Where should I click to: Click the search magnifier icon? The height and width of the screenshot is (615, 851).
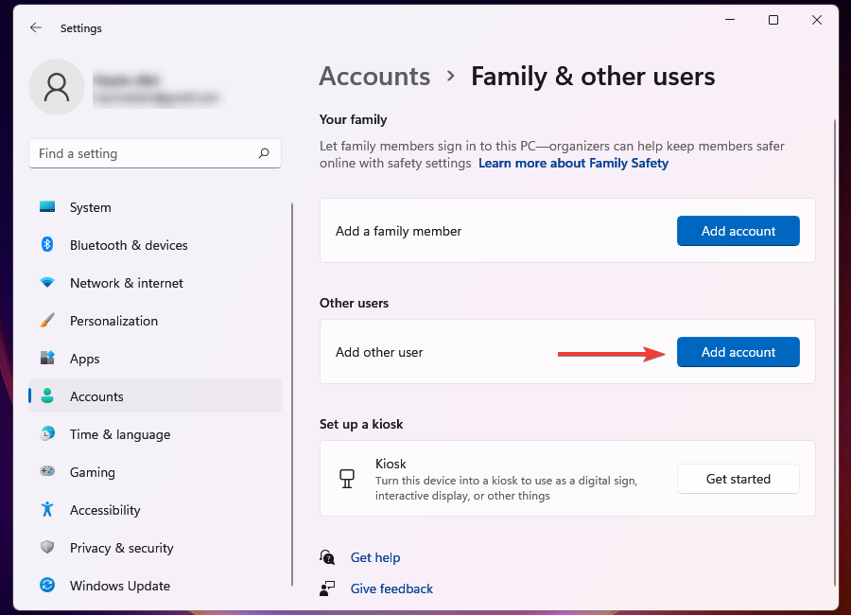pyautogui.click(x=264, y=153)
